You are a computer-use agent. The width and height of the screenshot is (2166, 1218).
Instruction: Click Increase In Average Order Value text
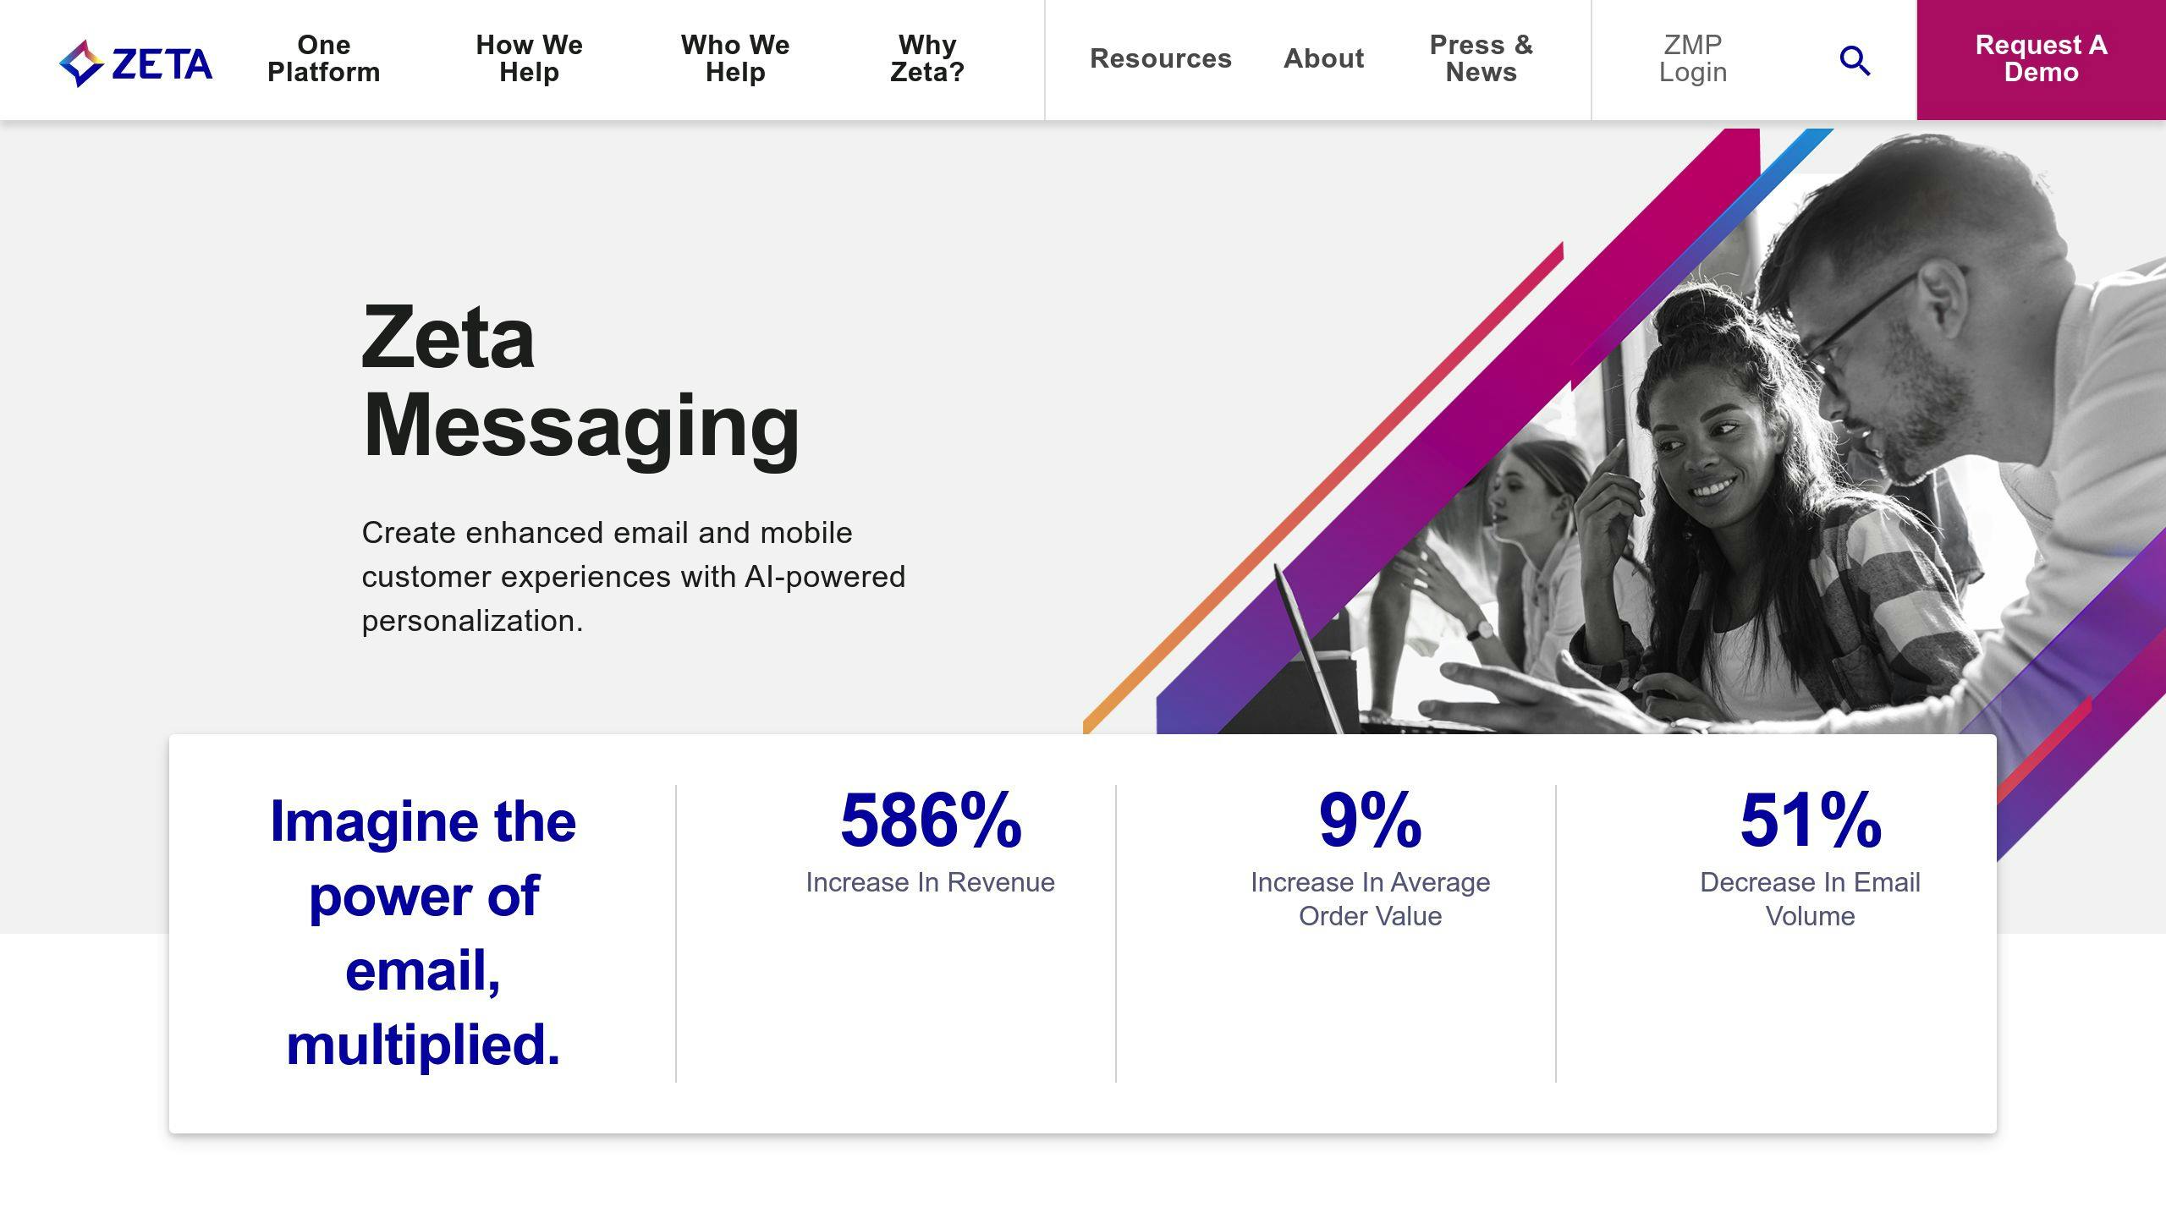pyautogui.click(x=1371, y=899)
